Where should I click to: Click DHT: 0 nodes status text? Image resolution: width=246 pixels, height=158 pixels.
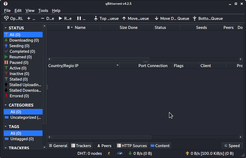click(89, 153)
